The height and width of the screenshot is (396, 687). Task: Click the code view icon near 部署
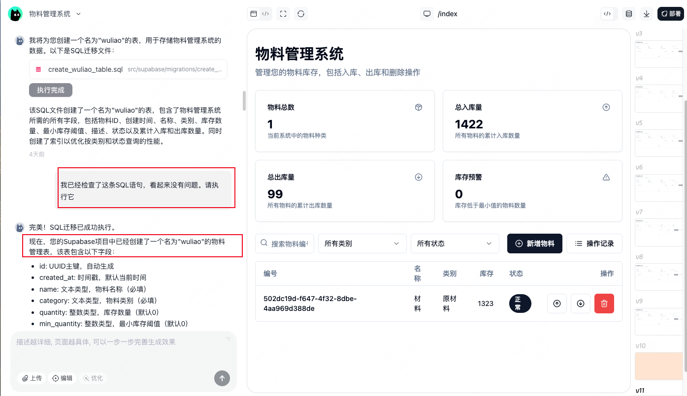click(x=608, y=13)
